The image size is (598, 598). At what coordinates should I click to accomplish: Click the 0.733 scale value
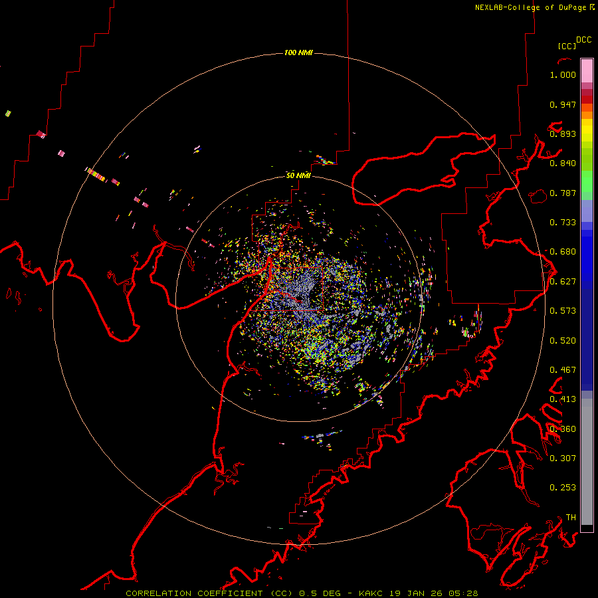click(563, 223)
